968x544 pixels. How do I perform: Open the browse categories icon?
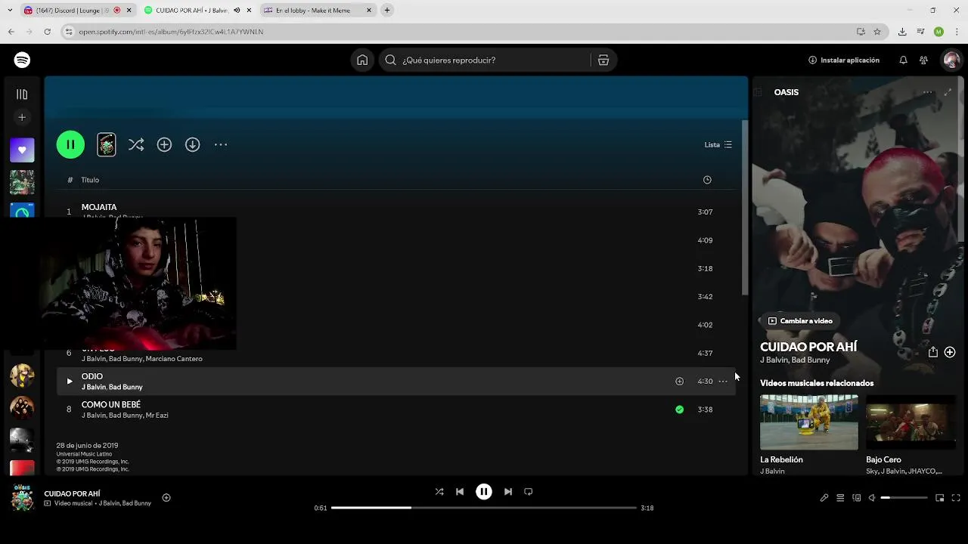pos(603,60)
